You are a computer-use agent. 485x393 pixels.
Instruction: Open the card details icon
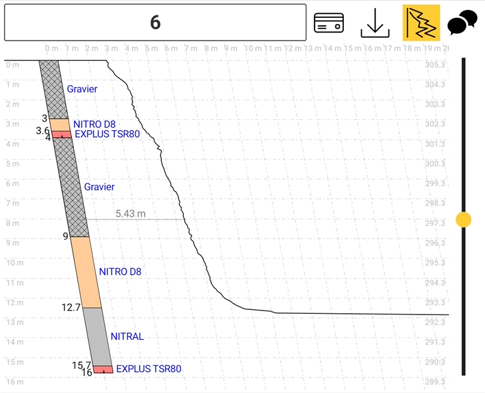[x=328, y=23]
